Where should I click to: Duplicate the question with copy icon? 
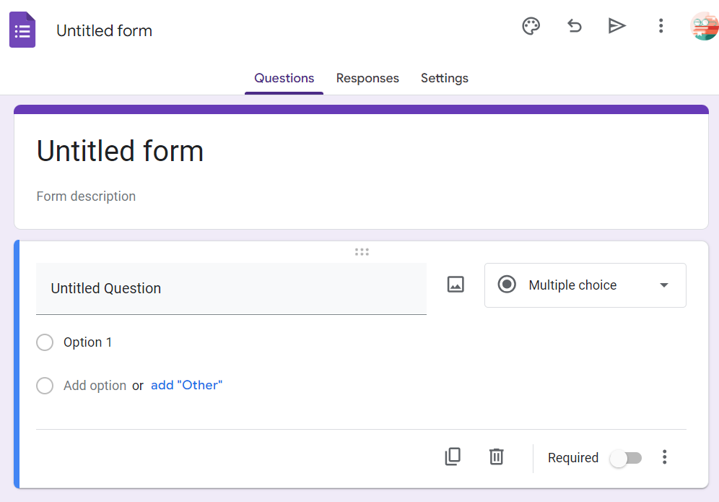tap(453, 456)
